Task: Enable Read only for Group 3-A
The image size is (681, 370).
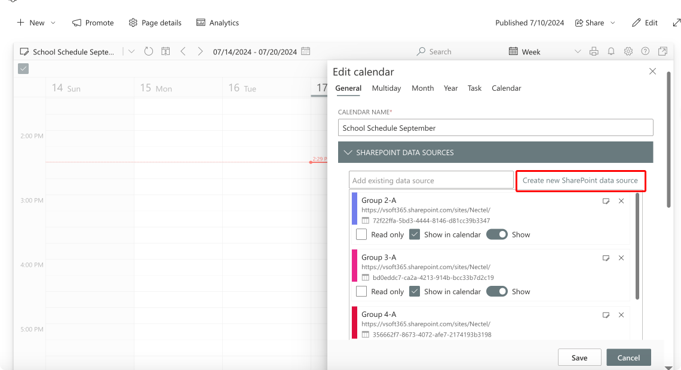Action: 361,291
